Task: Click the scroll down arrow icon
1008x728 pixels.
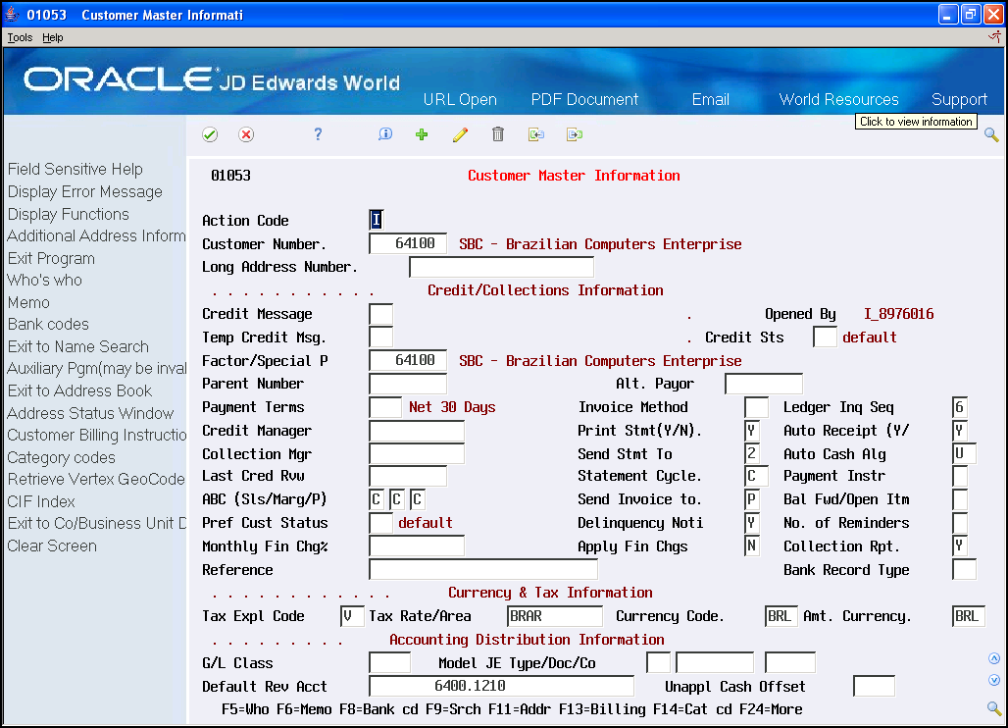Action: 994,680
